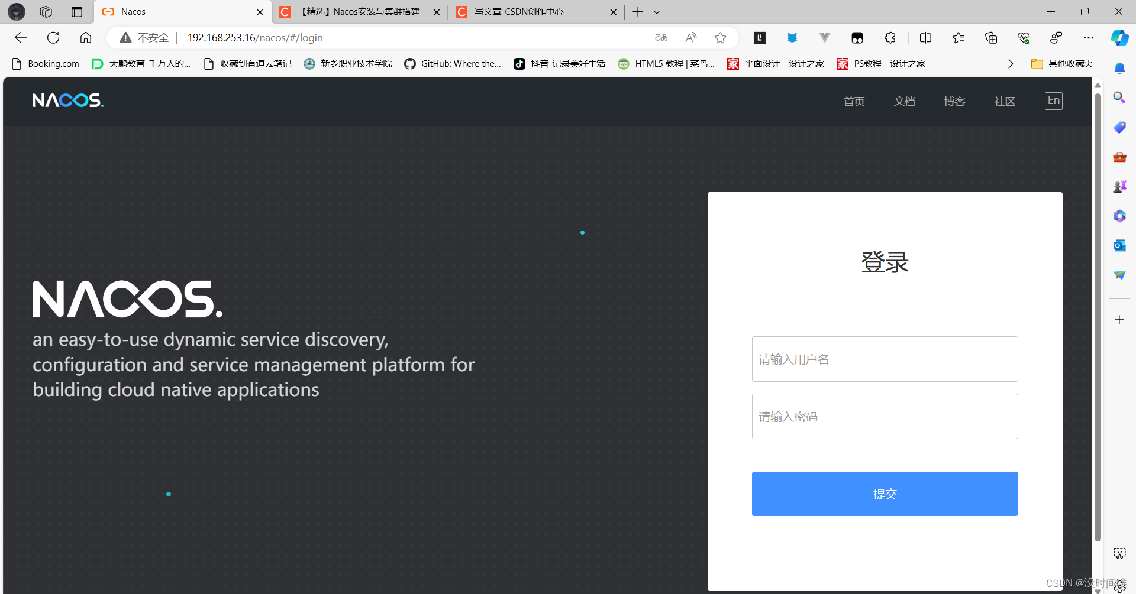Refresh the Nacos login page
This screenshot has height=594, width=1136.
[x=53, y=38]
